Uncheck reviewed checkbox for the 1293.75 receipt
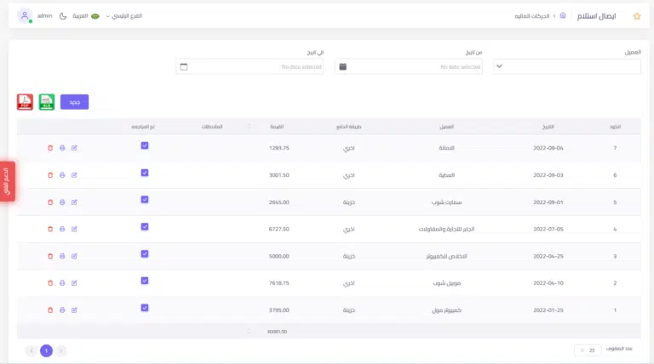The width and height of the screenshot is (654, 364). [x=145, y=145]
